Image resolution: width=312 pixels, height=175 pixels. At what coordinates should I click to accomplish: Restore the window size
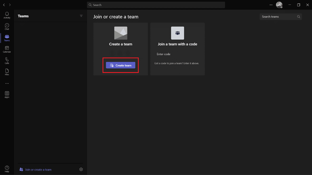click(298, 5)
